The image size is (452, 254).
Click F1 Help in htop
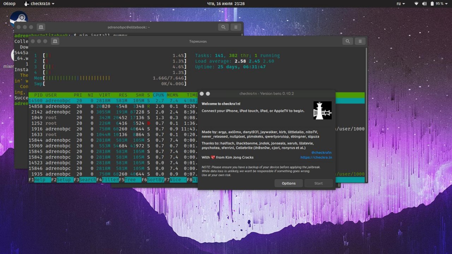click(x=40, y=180)
